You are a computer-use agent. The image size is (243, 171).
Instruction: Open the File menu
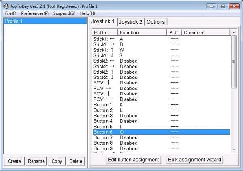(11, 13)
